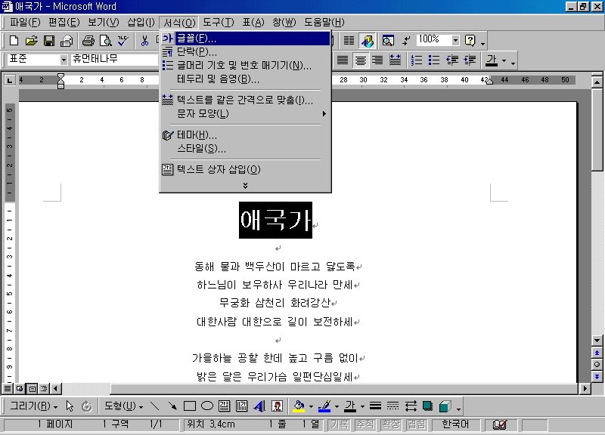Choose 스타일 menu item
This screenshot has height=435, width=605.
click(x=245, y=148)
